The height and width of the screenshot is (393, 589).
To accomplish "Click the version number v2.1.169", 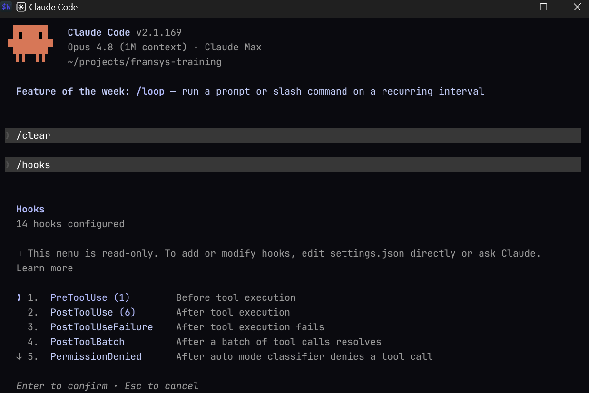I will [x=159, y=32].
